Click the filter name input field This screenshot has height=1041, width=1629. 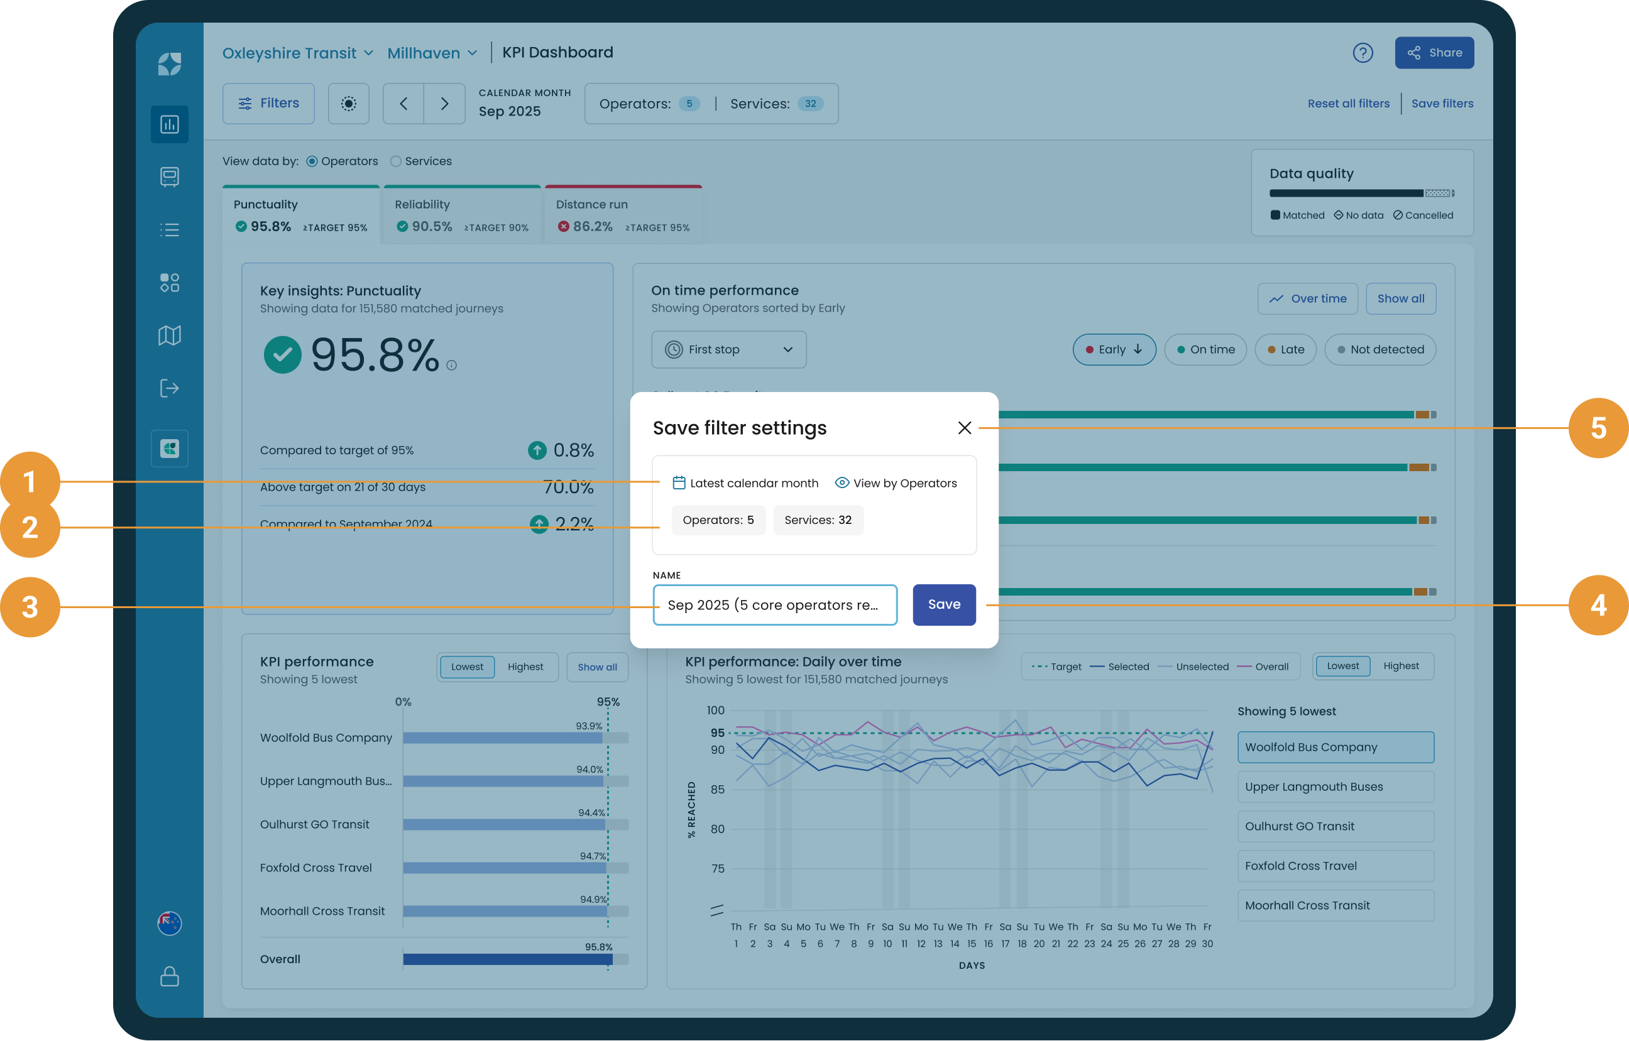click(776, 605)
